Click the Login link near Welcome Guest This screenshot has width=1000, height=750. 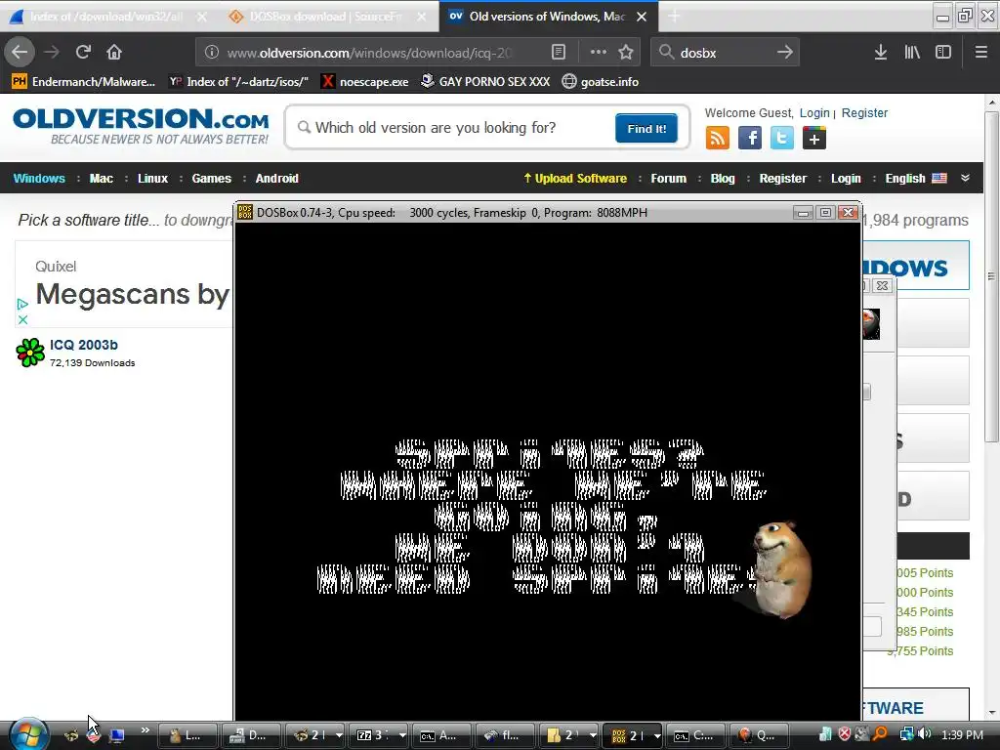[814, 113]
